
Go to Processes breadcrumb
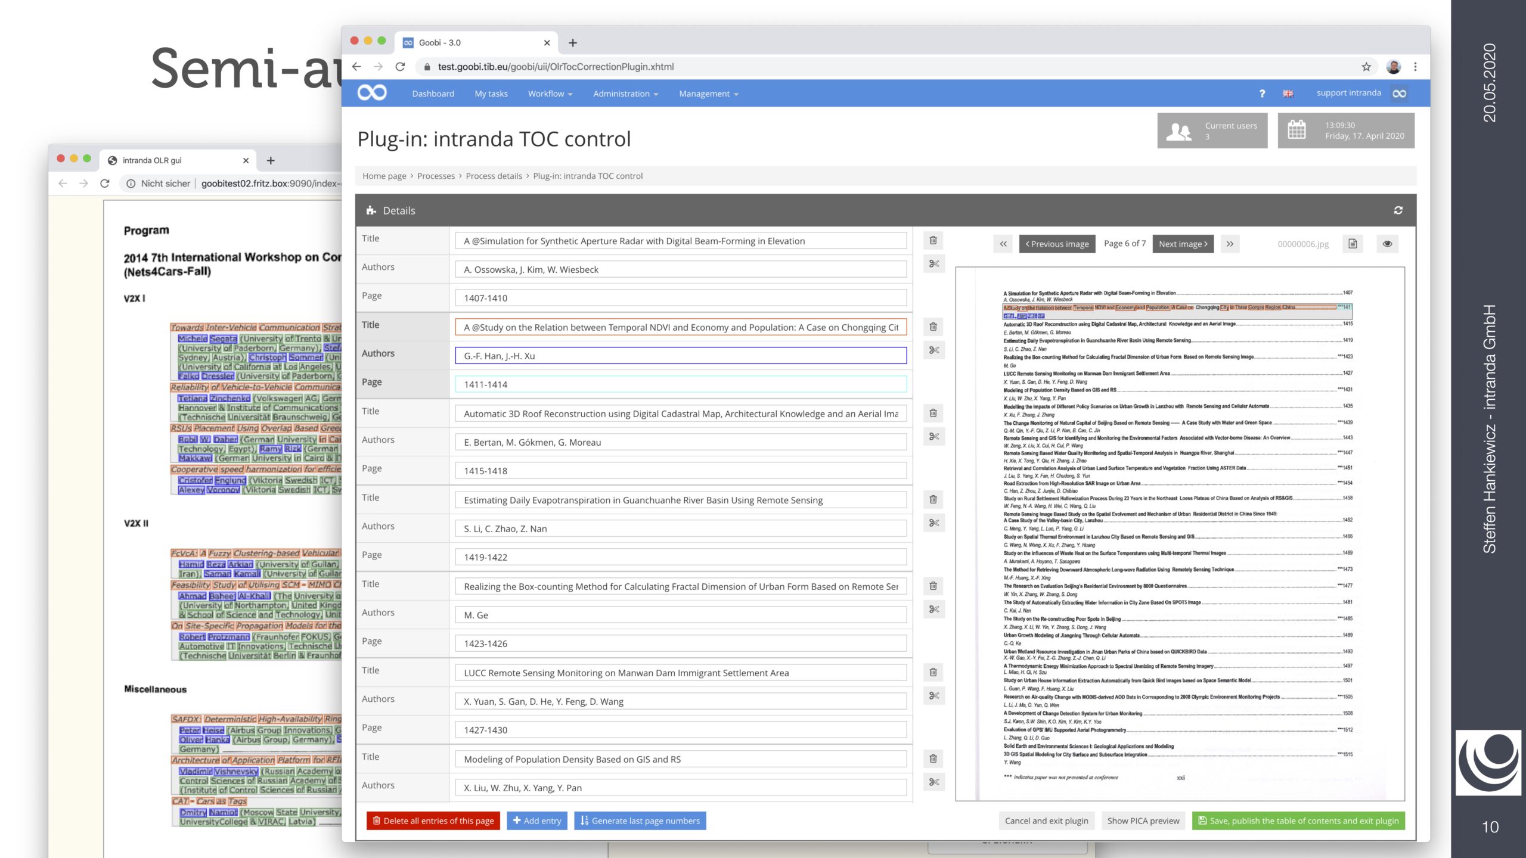(436, 176)
